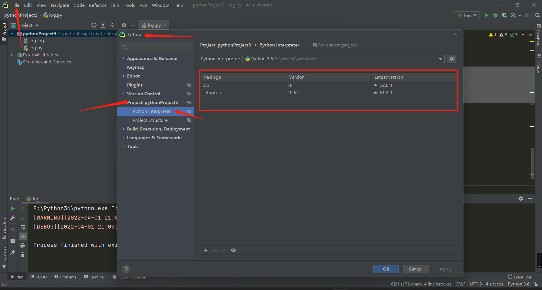The width and height of the screenshot is (542, 290).
Task: Open Favorites tool window sidebar
Action: point(4,258)
